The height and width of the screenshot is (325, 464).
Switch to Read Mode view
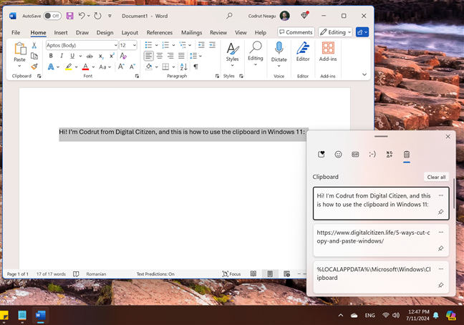click(253, 274)
